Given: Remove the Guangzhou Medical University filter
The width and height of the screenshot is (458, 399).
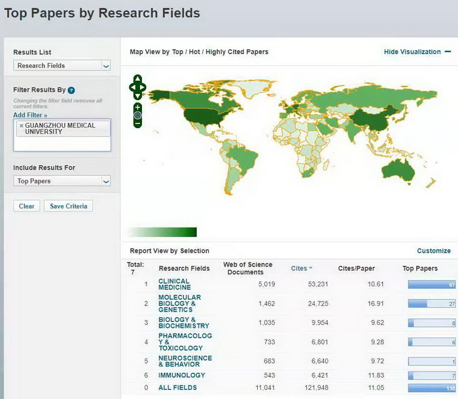Looking at the screenshot, I should (x=22, y=125).
